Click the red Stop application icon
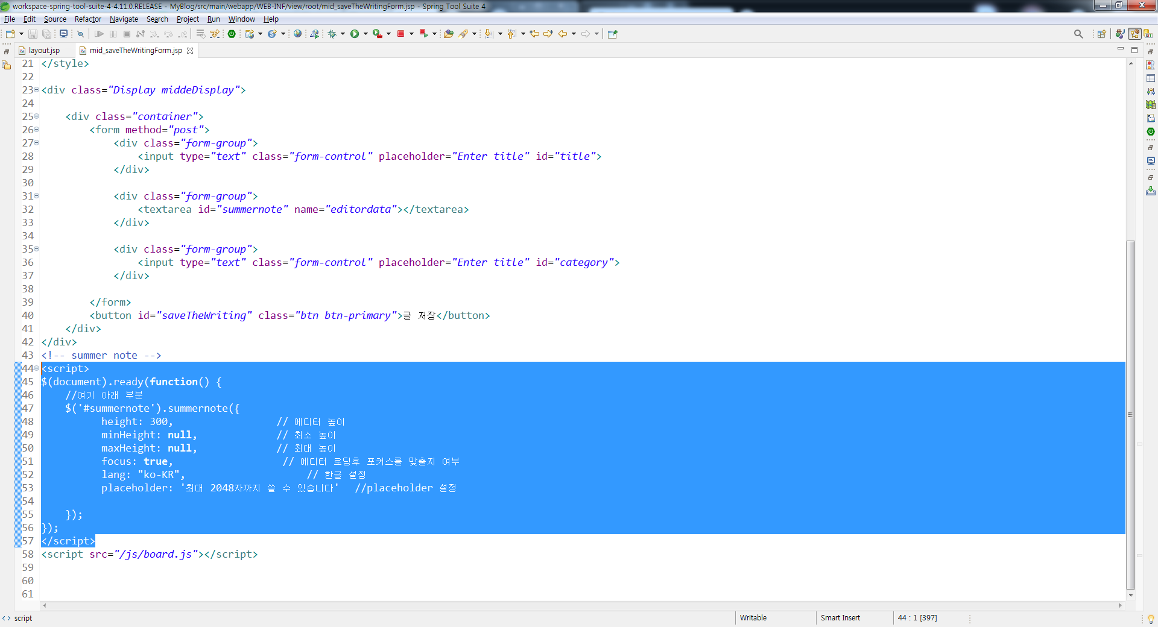The image size is (1158, 627). [400, 34]
